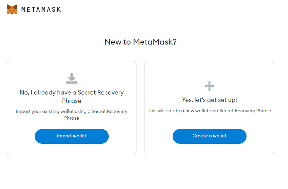Click the Create a wallet button

tap(209, 136)
